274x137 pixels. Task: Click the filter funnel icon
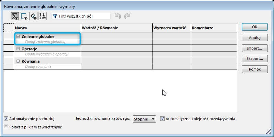point(55,17)
